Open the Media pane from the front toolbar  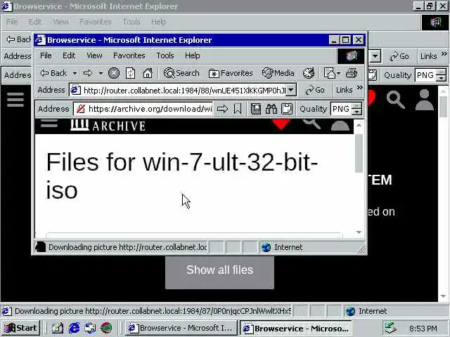pos(278,73)
